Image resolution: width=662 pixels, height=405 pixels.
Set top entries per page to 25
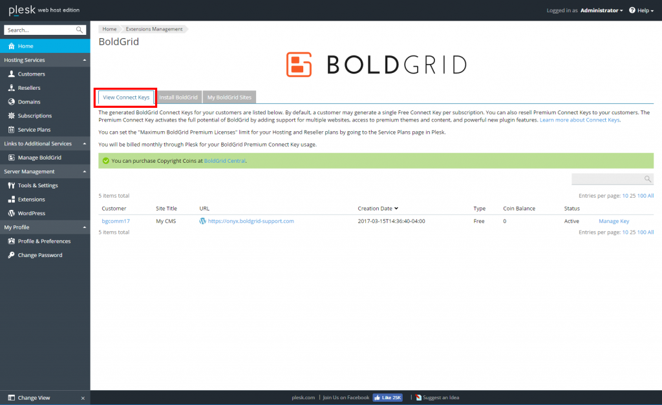pos(632,196)
